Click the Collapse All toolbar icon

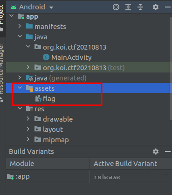point(140,7)
